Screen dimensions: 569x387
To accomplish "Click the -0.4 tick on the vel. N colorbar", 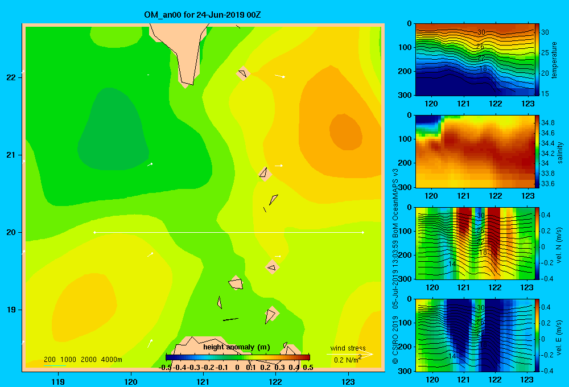I will pos(547,279).
